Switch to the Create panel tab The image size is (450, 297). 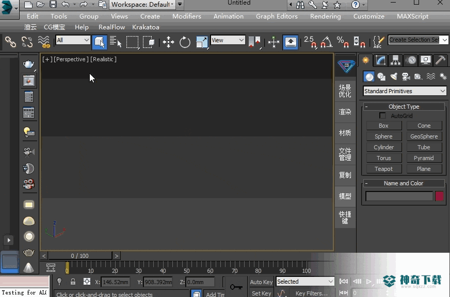365,60
